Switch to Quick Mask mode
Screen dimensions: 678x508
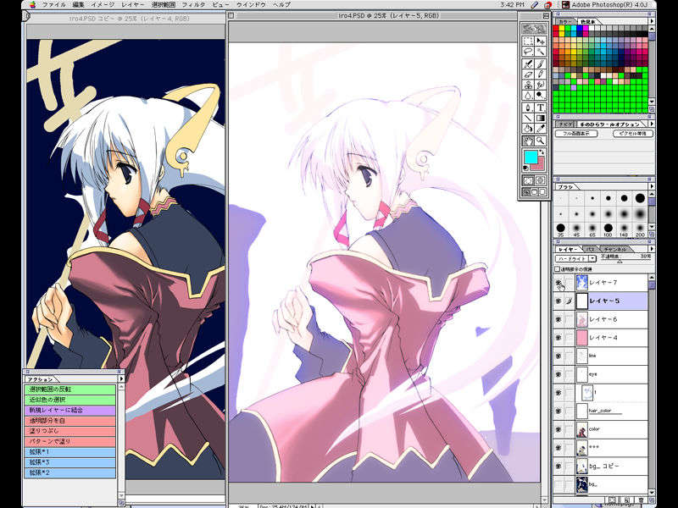(x=541, y=180)
